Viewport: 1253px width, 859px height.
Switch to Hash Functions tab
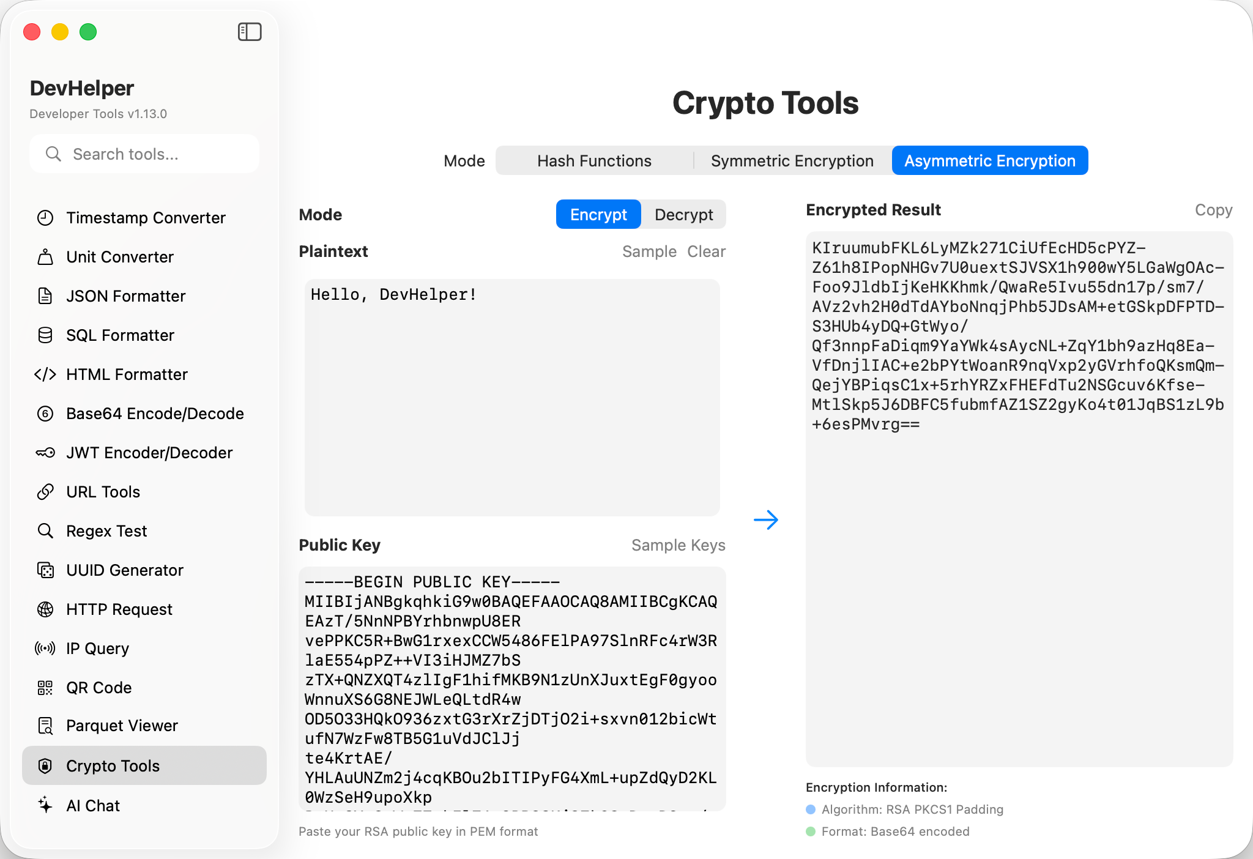click(594, 161)
